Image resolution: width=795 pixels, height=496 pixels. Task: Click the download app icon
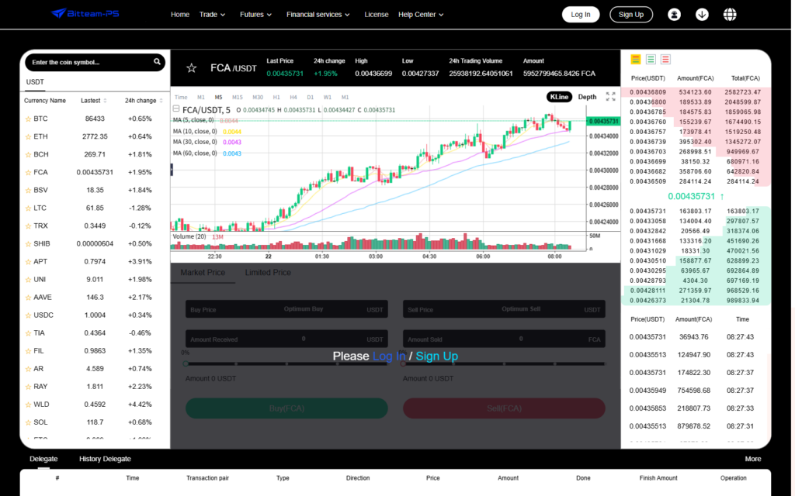pyautogui.click(x=702, y=15)
